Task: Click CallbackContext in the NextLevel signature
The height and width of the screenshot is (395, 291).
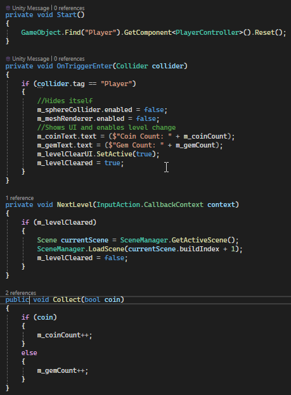Action: pos(174,204)
